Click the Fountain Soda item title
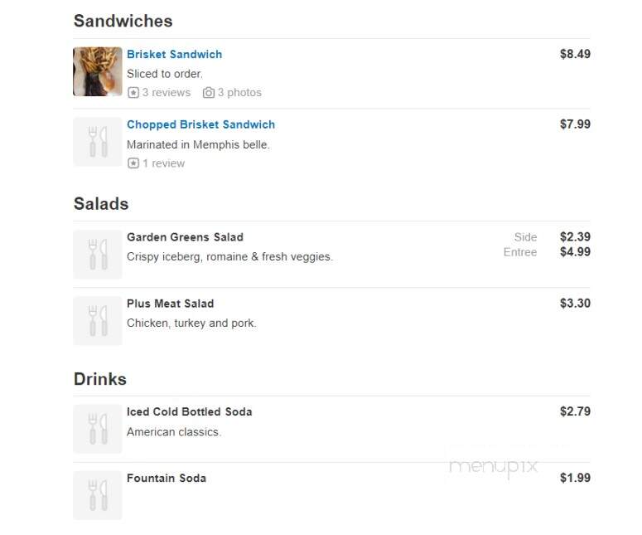Image resolution: width=642 pixels, height=535 pixels. (x=166, y=478)
